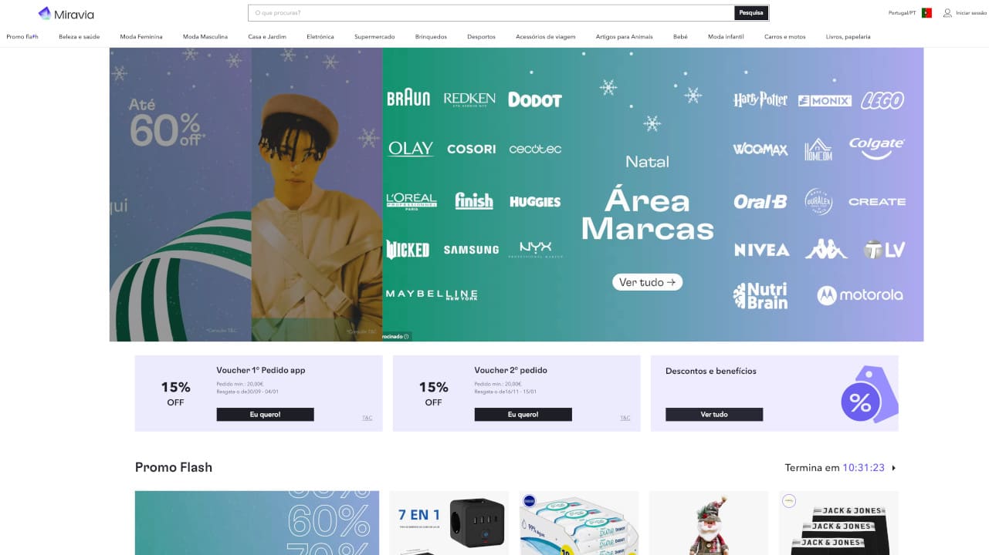Click the user account icon
Image resolution: width=989 pixels, height=555 pixels.
947,13
